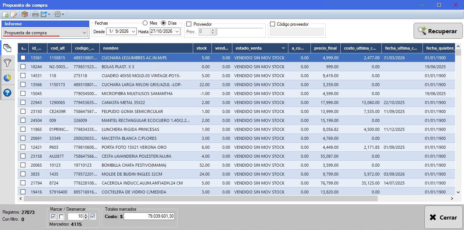The width and height of the screenshot is (464, 230).
Task: Click the mark-all checked icon button
Action: click(53, 217)
